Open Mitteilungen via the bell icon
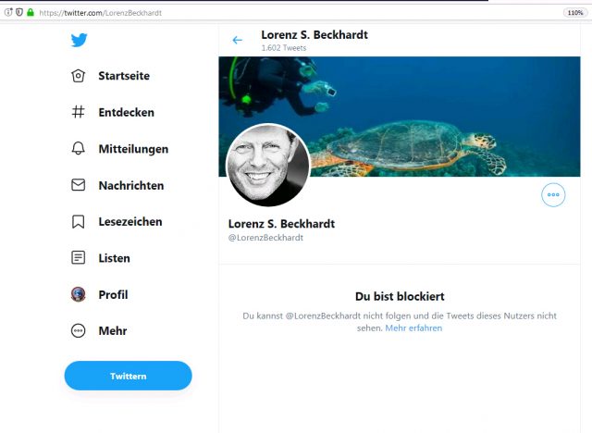The height and width of the screenshot is (433, 592). (x=79, y=149)
